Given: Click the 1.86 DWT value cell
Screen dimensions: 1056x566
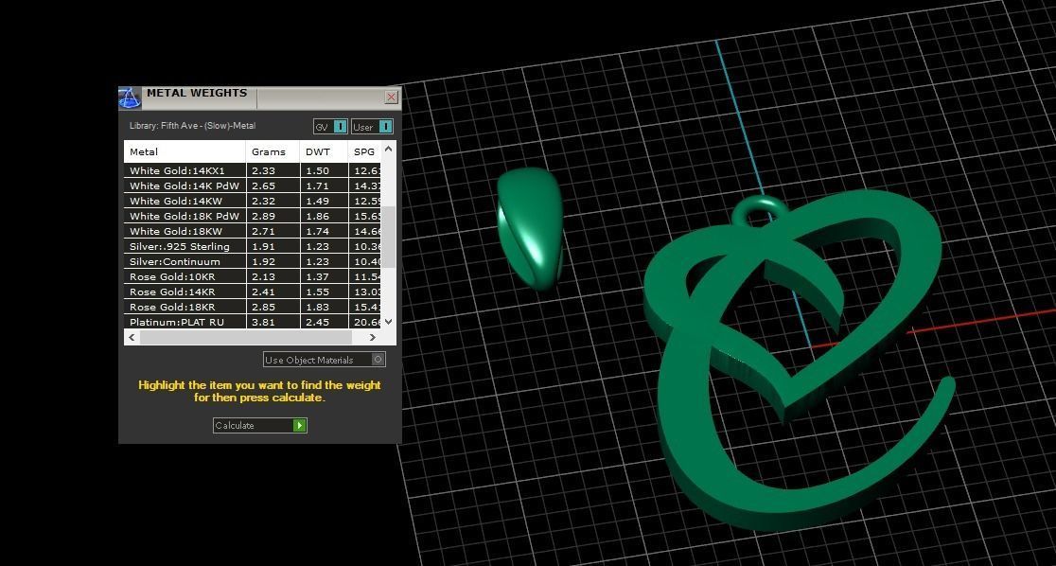Looking at the screenshot, I should click(x=324, y=217).
